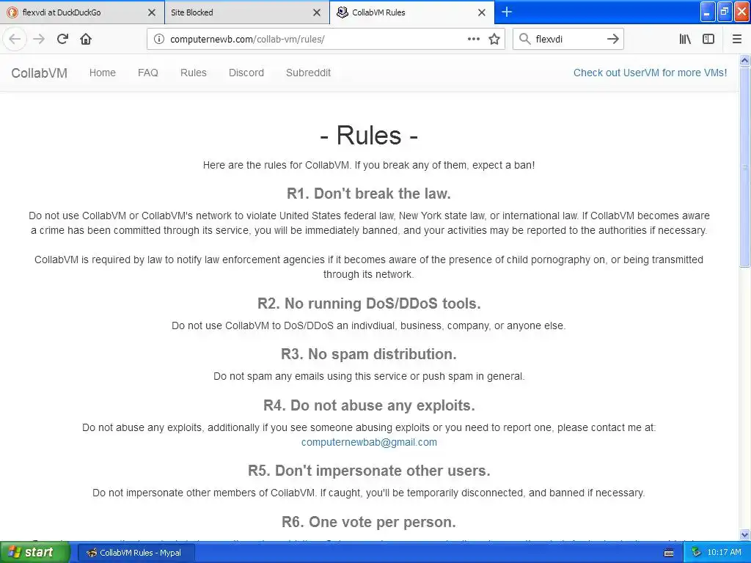Restore down the browser window
The image size is (751, 563).
pos(725,12)
